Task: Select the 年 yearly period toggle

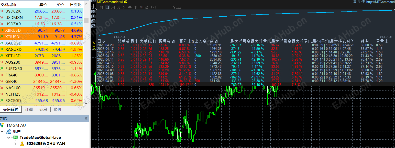Action: [130, 7]
